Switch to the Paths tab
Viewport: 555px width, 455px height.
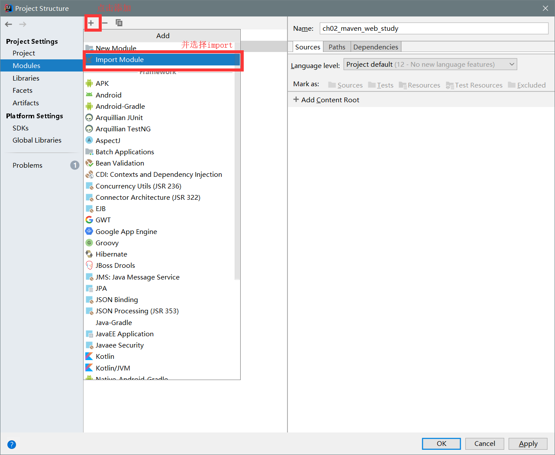[336, 46]
